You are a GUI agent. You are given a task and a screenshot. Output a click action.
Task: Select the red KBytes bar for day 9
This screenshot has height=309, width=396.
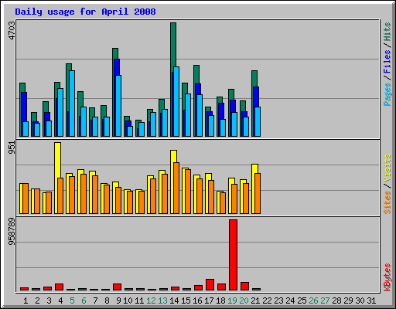(117, 287)
